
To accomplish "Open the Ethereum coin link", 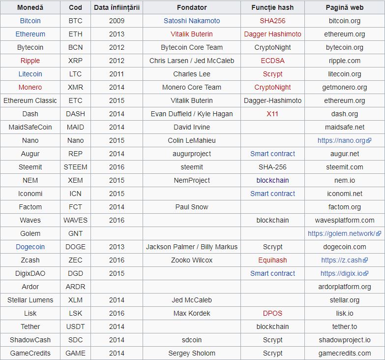I will pos(30,34).
